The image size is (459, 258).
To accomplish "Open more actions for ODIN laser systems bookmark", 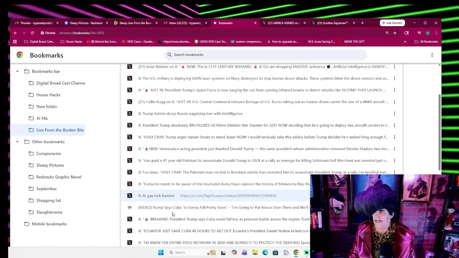I will 394,78.
